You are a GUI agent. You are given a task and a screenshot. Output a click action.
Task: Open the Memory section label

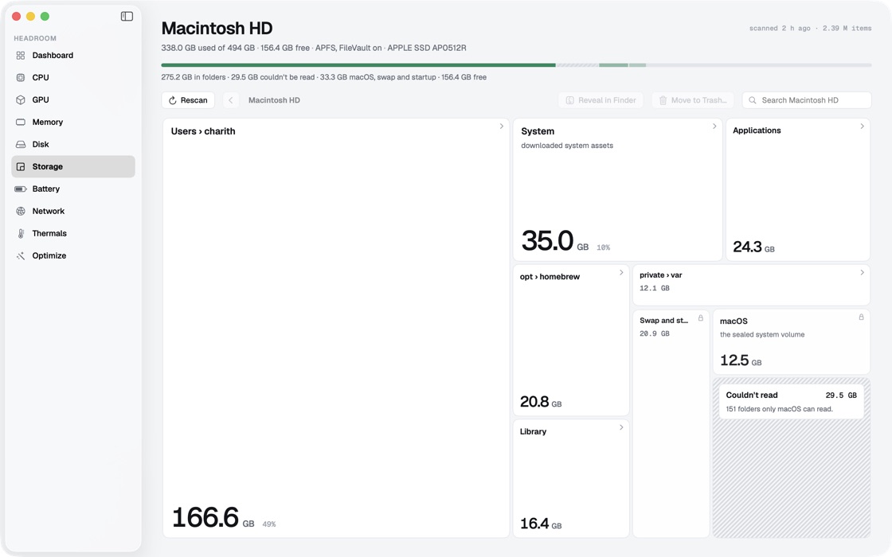coord(47,122)
